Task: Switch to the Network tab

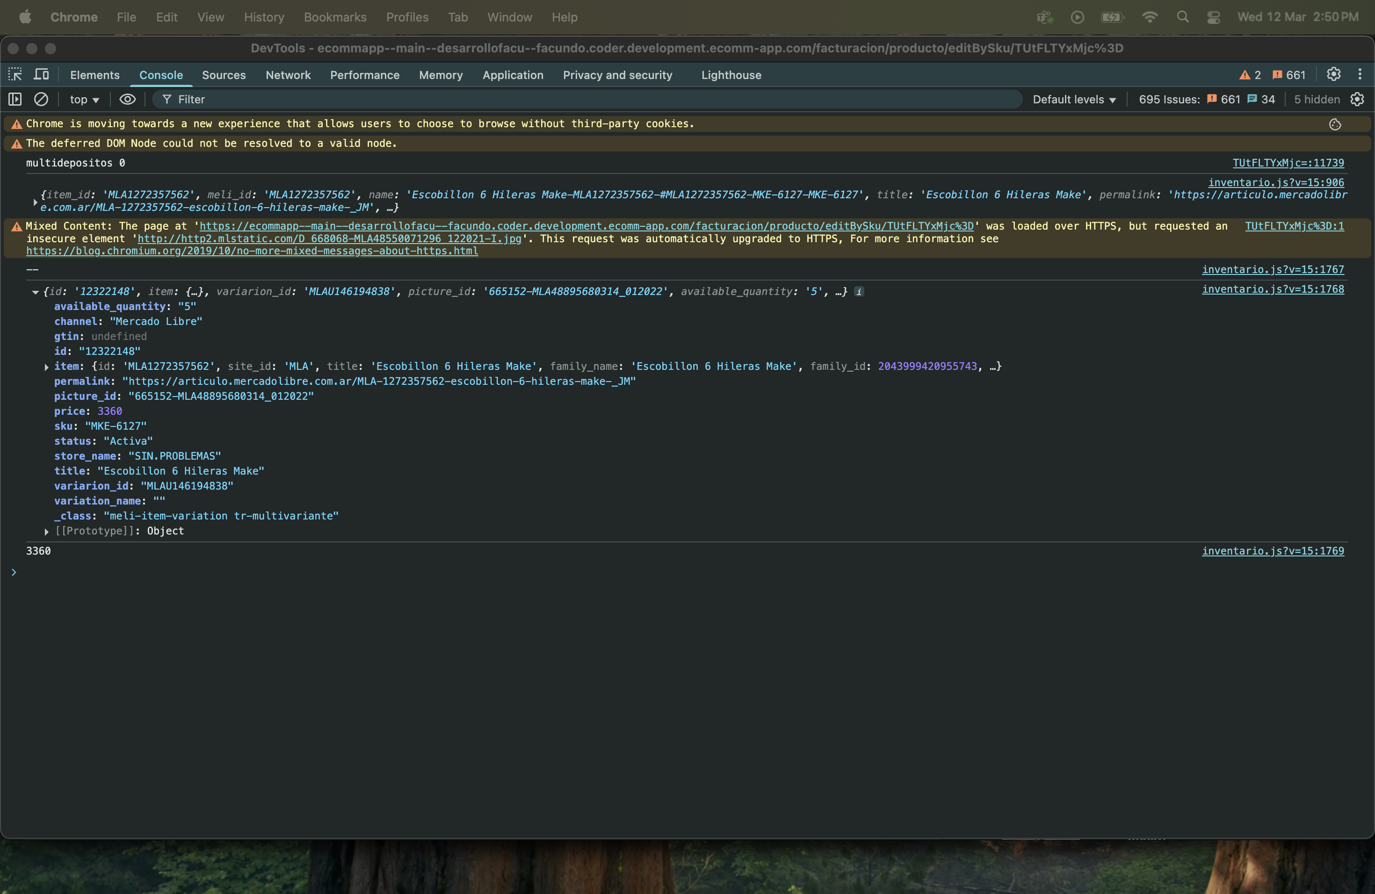Action: click(x=288, y=75)
